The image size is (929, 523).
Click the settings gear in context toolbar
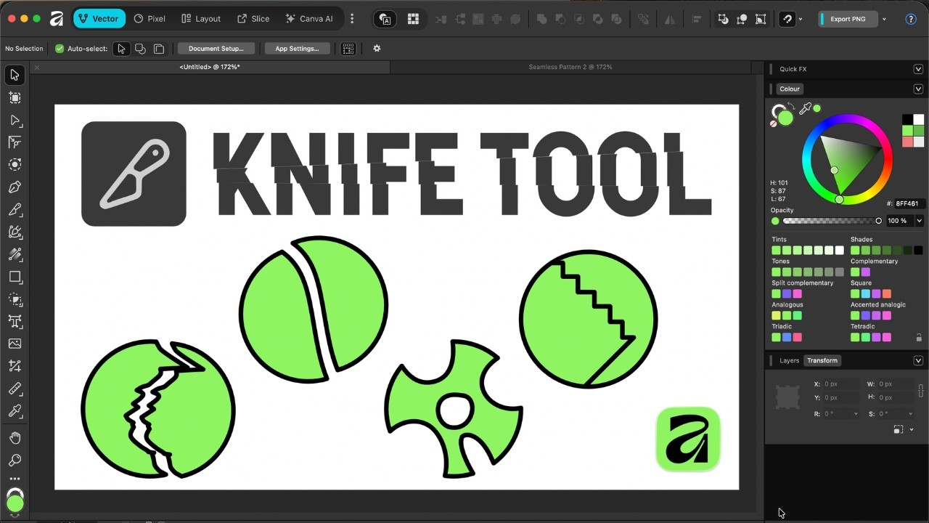tap(377, 49)
